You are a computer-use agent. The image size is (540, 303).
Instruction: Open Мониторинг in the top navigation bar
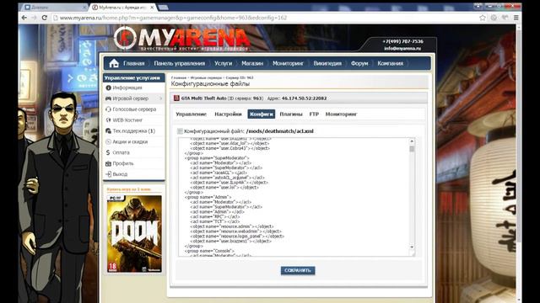coord(288,63)
